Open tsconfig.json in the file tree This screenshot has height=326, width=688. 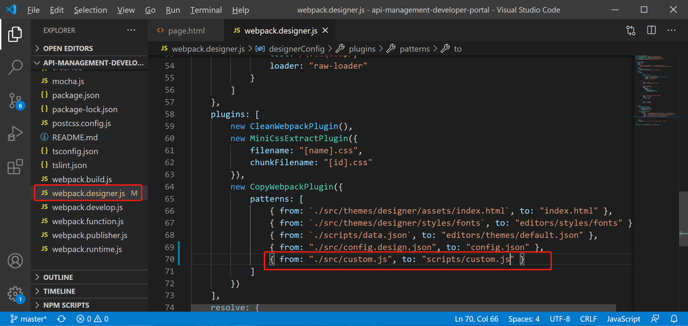90,151
